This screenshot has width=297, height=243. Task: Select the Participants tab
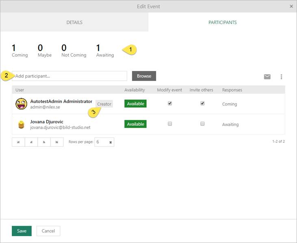(x=223, y=22)
